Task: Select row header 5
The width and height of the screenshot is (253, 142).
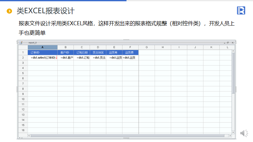Action: click(23, 73)
